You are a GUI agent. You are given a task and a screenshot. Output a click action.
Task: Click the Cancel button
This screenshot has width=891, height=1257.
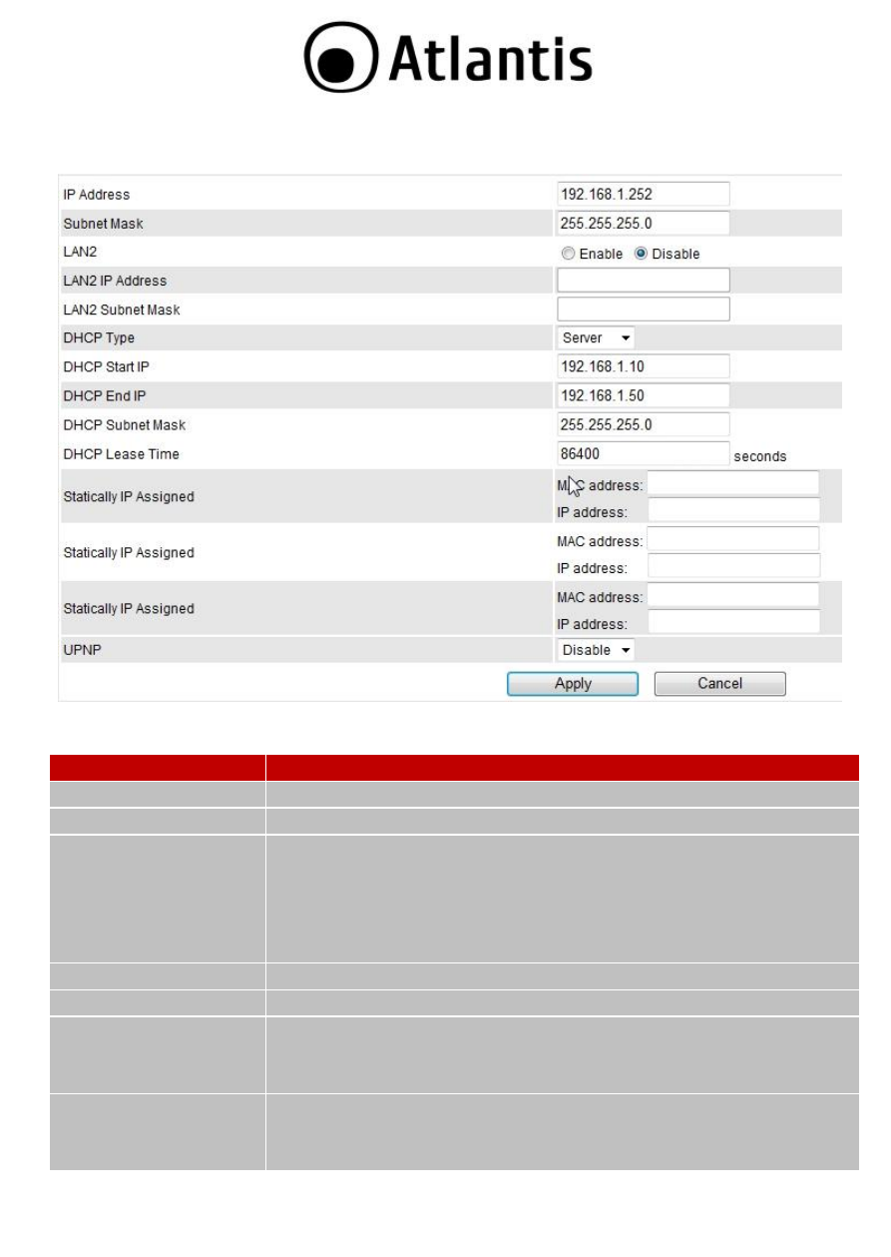coord(720,684)
